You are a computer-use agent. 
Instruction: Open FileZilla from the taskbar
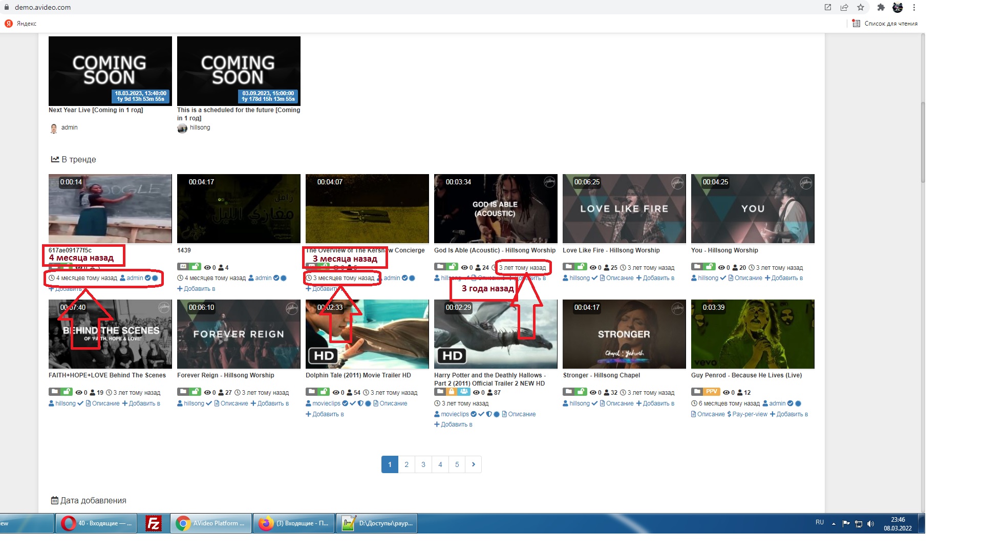[153, 523]
